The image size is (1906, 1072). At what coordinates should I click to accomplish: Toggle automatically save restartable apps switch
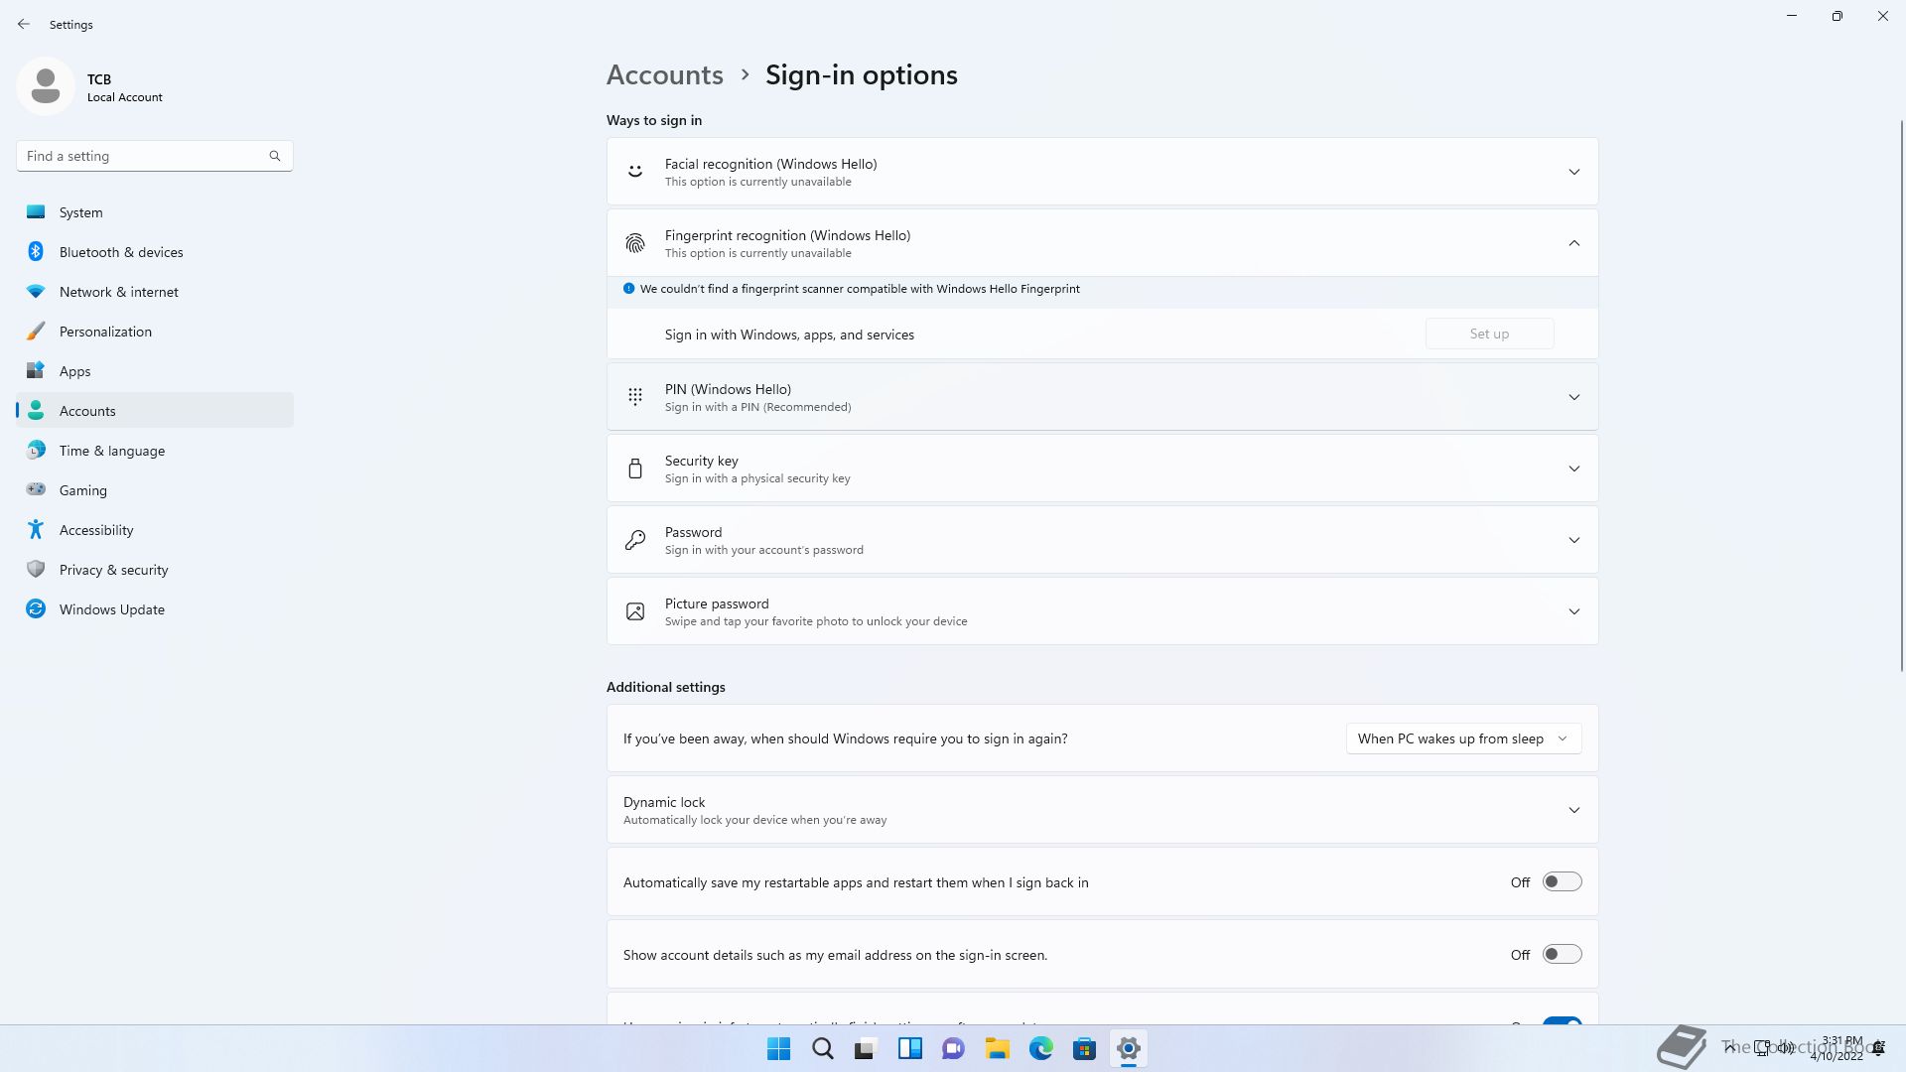(1562, 881)
